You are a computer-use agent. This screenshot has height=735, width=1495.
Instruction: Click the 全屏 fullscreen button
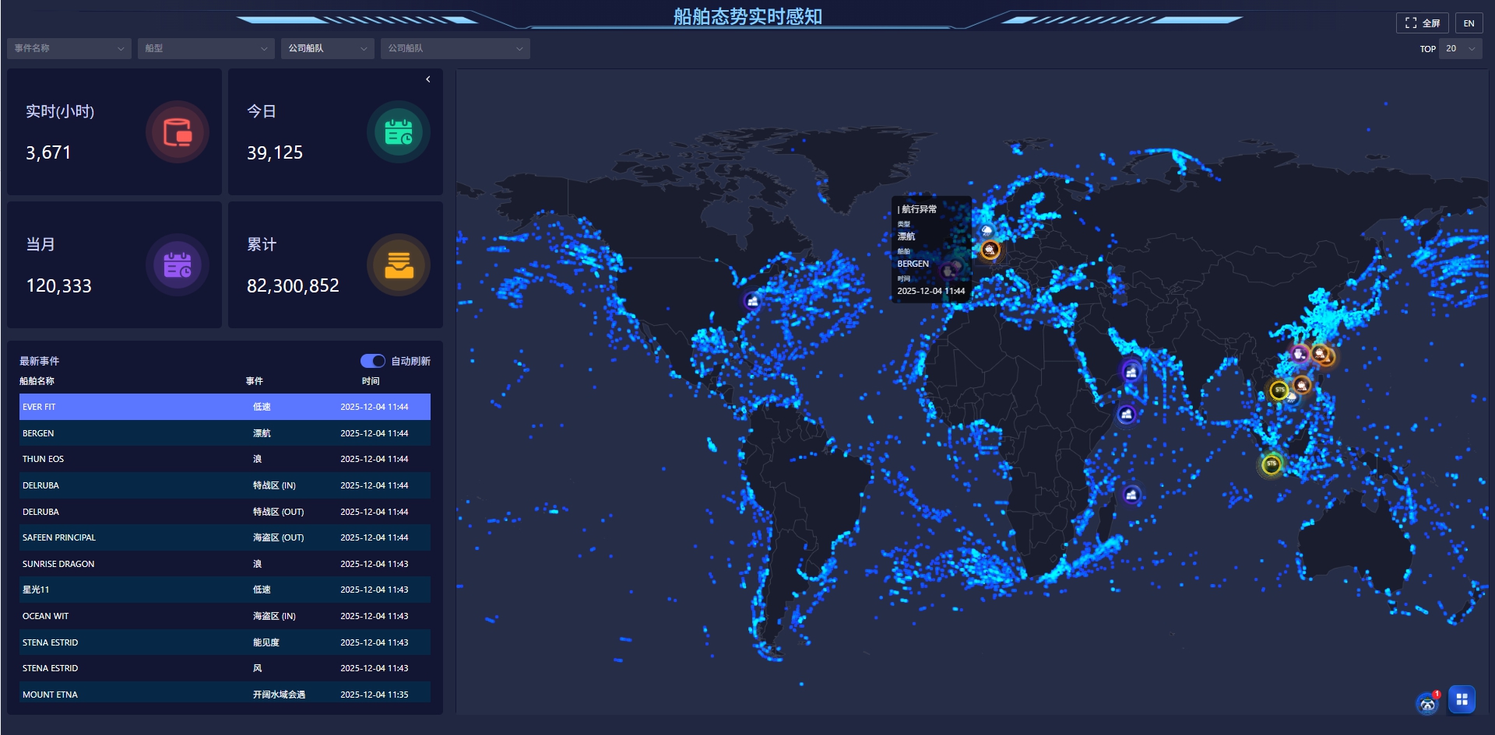[1422, 23]
